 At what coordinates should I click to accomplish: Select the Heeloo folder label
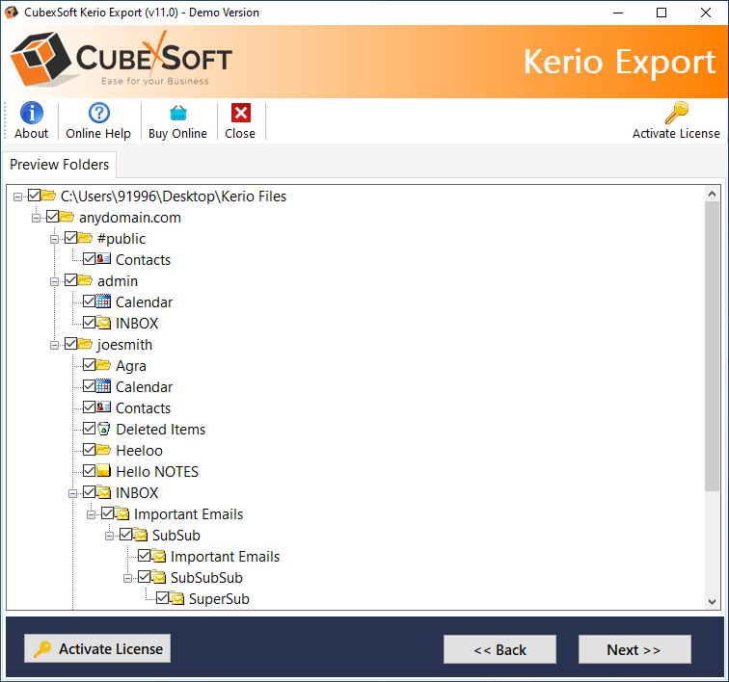pos(139,451)
